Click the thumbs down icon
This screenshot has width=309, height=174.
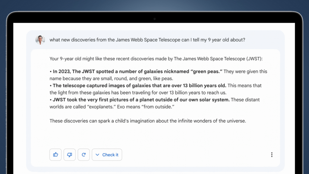click(69, 155)
